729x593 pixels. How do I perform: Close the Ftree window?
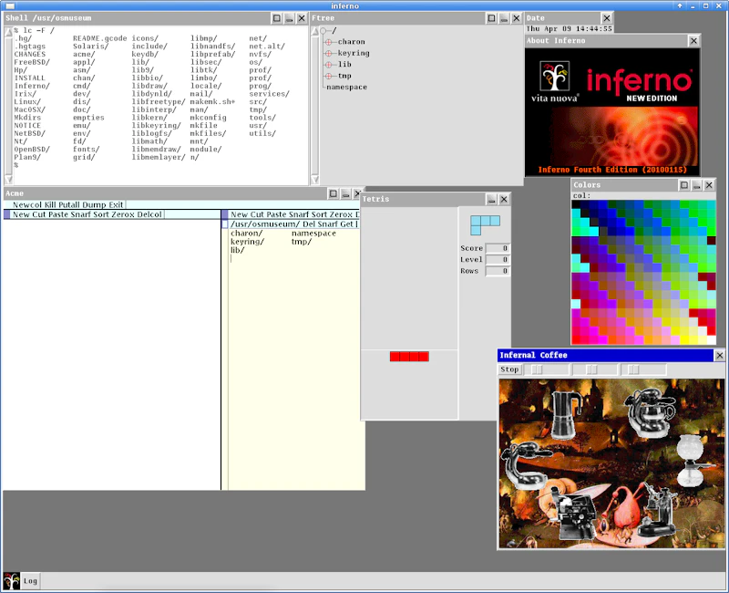[x=517, y=18]
